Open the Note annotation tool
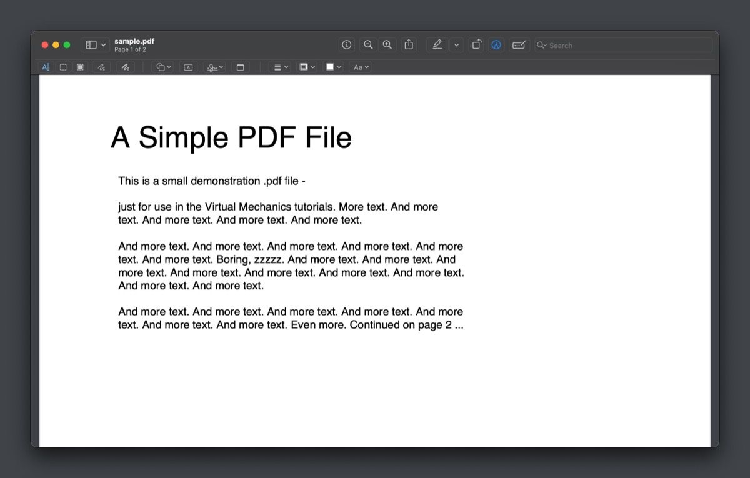The height and width of the screenshot is (478, 750). click(x=241, y=67)
